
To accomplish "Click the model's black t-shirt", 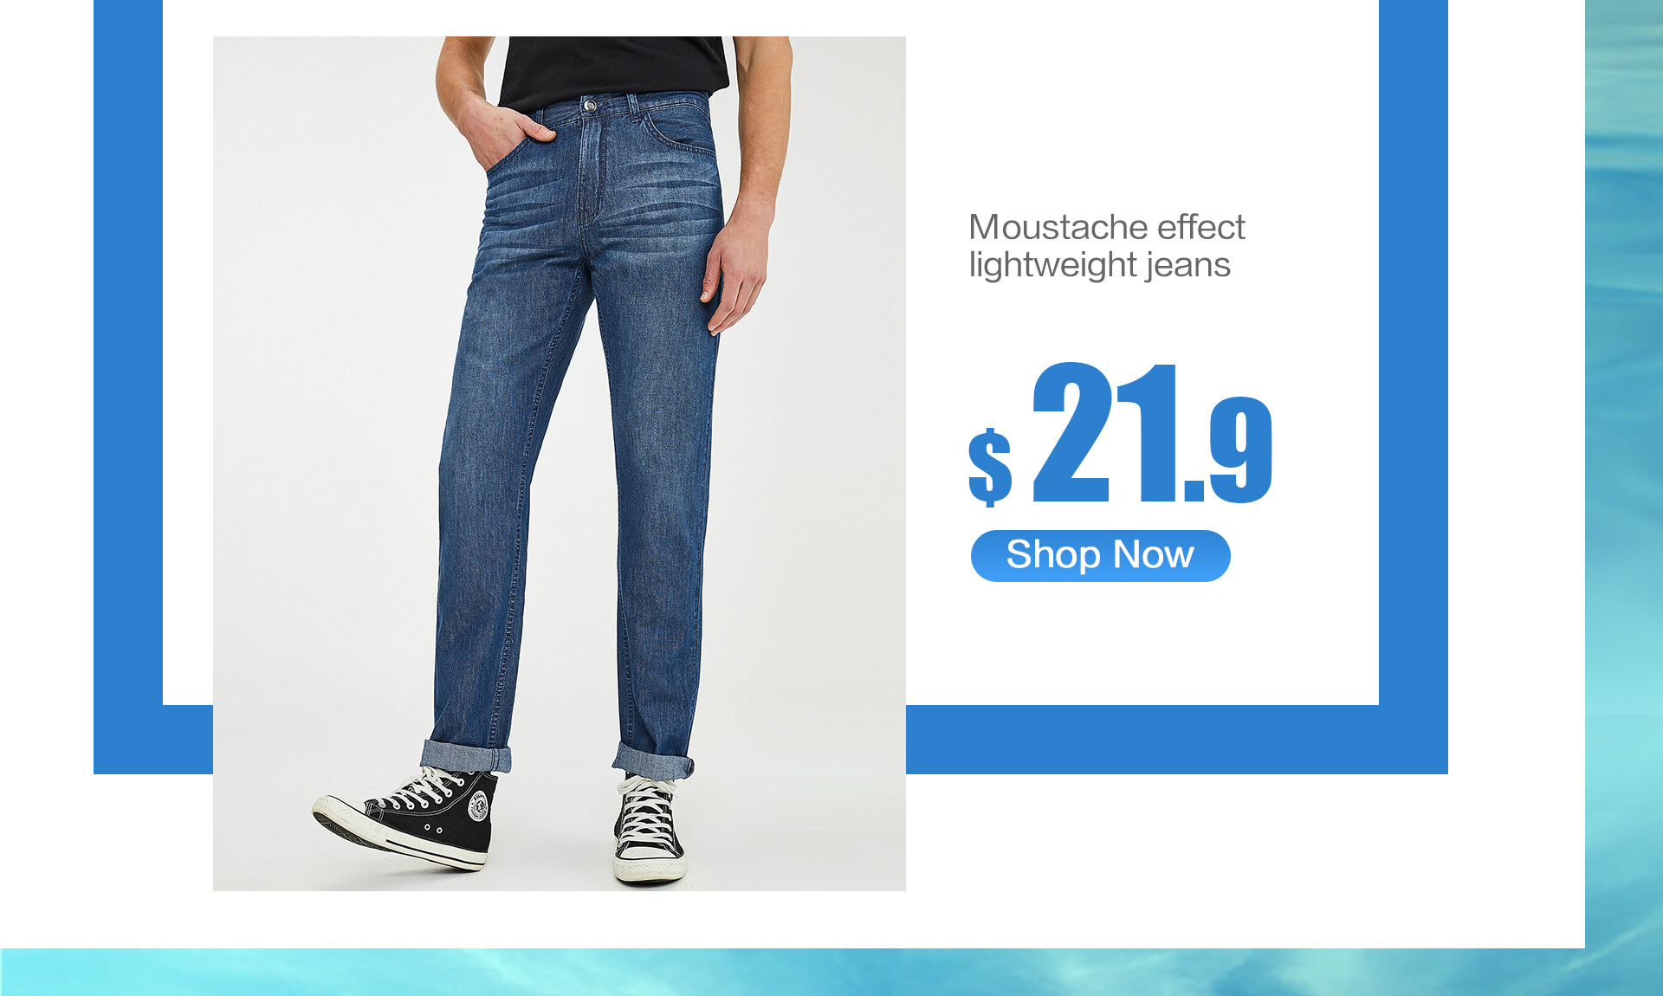I will pyautogui.click(x=612, y=71).
